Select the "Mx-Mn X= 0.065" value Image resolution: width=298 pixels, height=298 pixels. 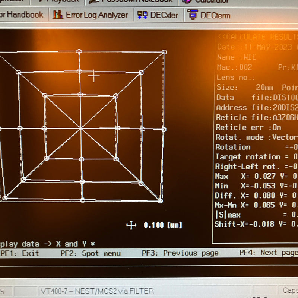[x=245, y=205]
